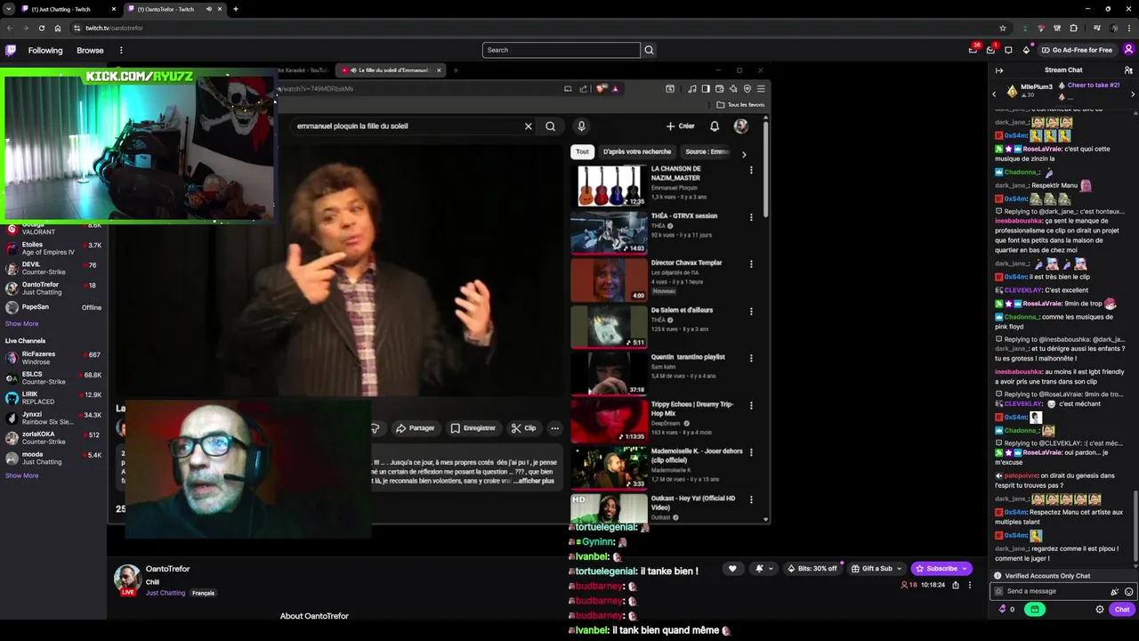Viewport: 1139px width, 641px height.
Task: Show more followed channels
Action: pyautogui.click(x=21, y=323)
